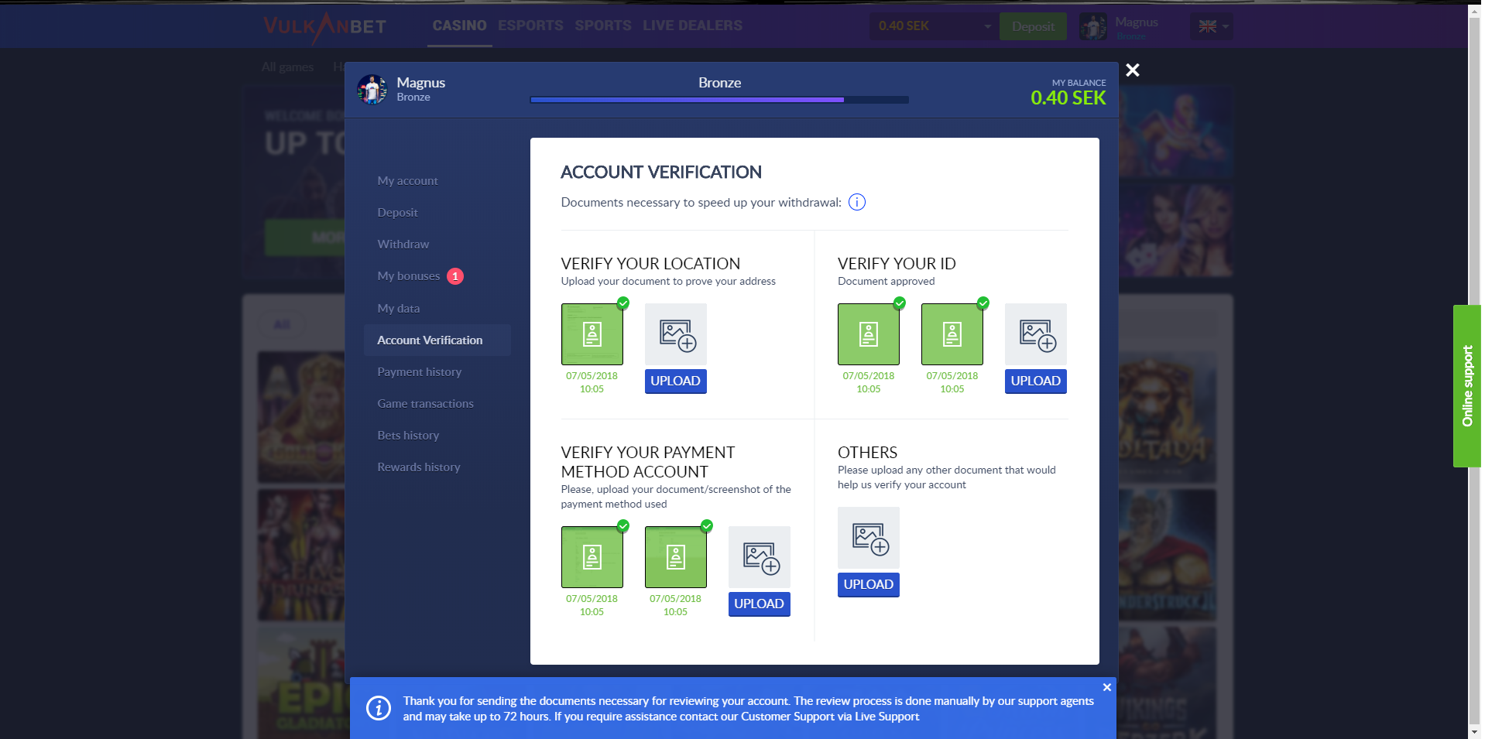1485x739 pixels.
Task: Click UPLOAD button under payment method section
Action: [x=760, y=604]
